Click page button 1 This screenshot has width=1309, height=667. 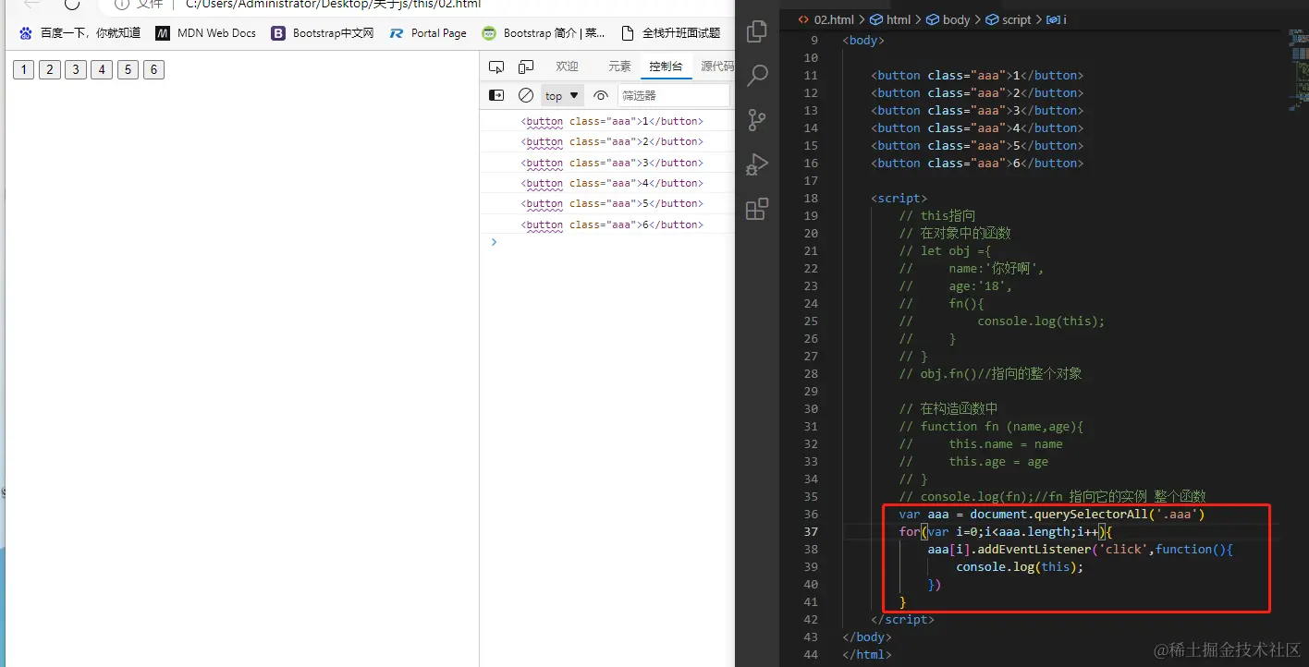[x=23, y=69]
